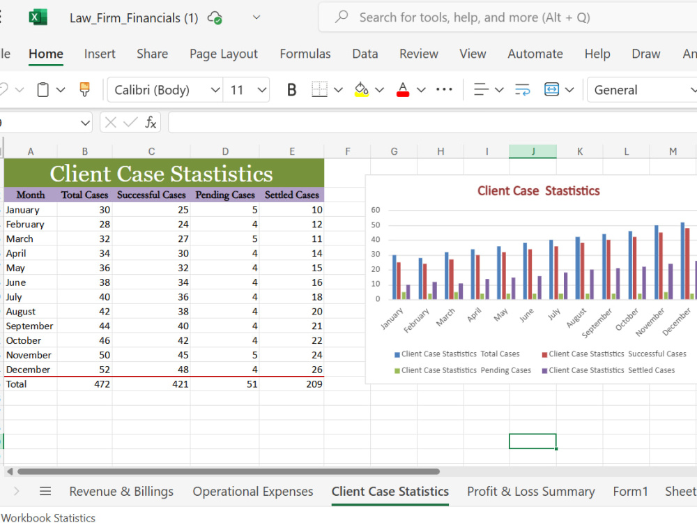Click the search box field
Screen dimensions: 697x523
coord(507,17)
